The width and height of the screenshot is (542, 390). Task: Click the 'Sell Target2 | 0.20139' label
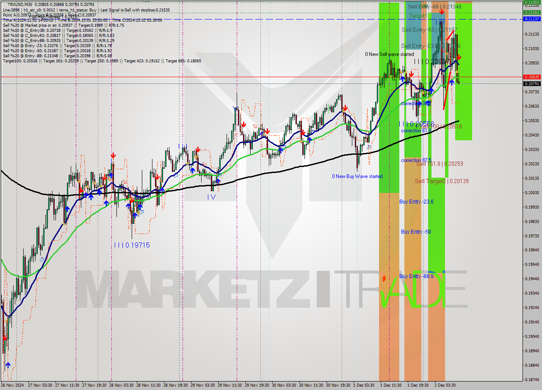[x=442, y=181]
